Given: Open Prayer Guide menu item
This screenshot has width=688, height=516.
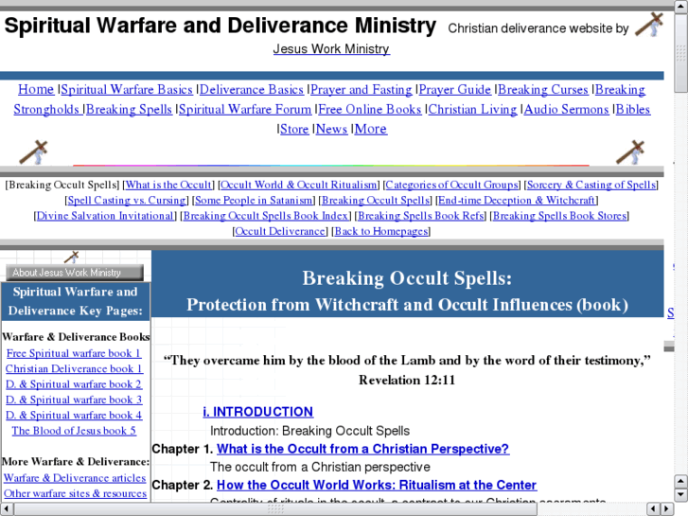Looking at the screenshot, I should coord(454,90).
